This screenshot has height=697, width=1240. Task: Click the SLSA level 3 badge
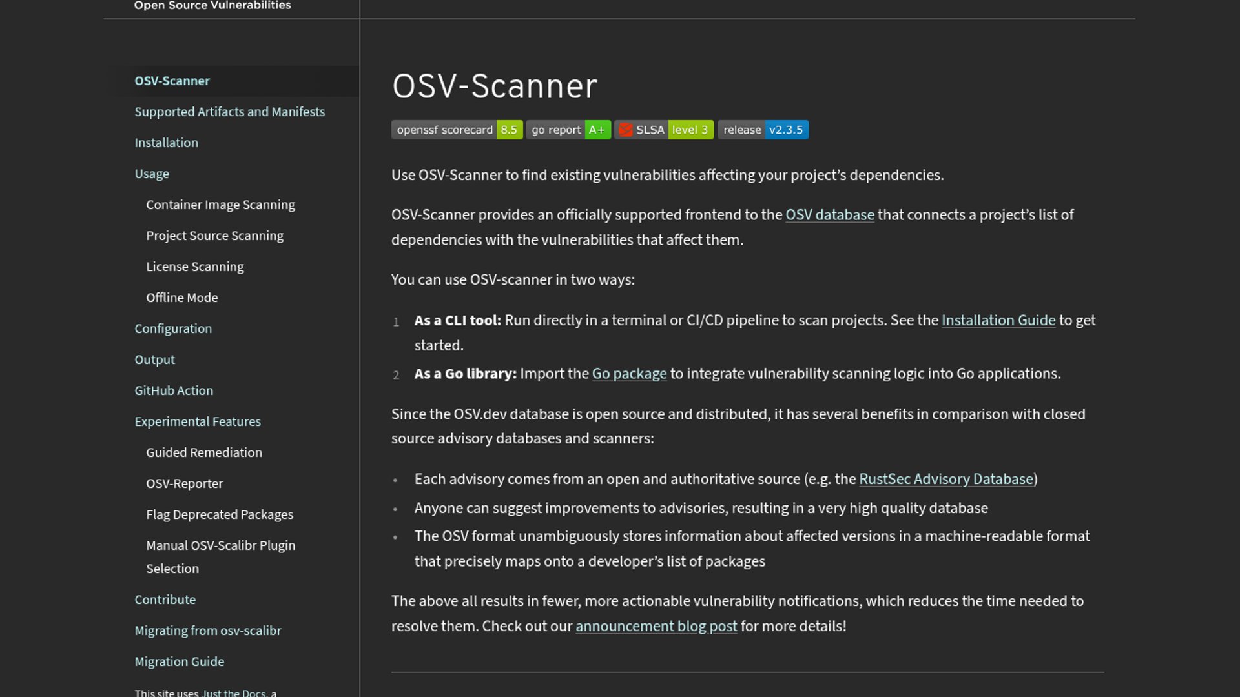point(664,130)
